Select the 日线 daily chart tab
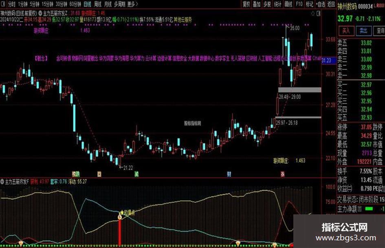The image size is (385, 248). point(87,4)
